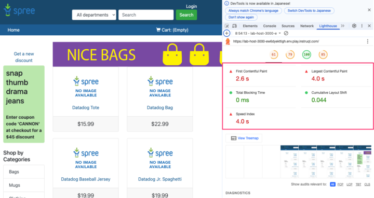Switch to the Network tab
The height and width of the screenshot is (198, 374).
coord(307,26)
